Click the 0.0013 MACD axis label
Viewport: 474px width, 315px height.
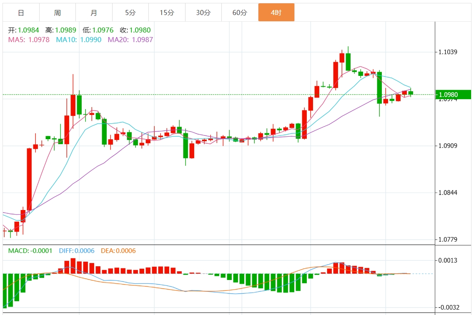click(x=448, y=260)
